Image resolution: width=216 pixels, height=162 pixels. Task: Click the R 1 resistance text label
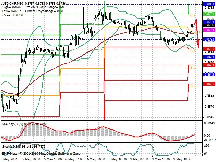pyautogui.click(x=193, y=16)
